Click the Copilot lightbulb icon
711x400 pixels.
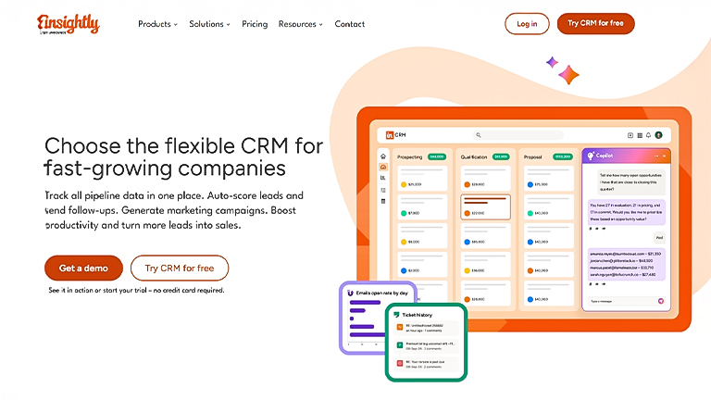tap(590, 156)
